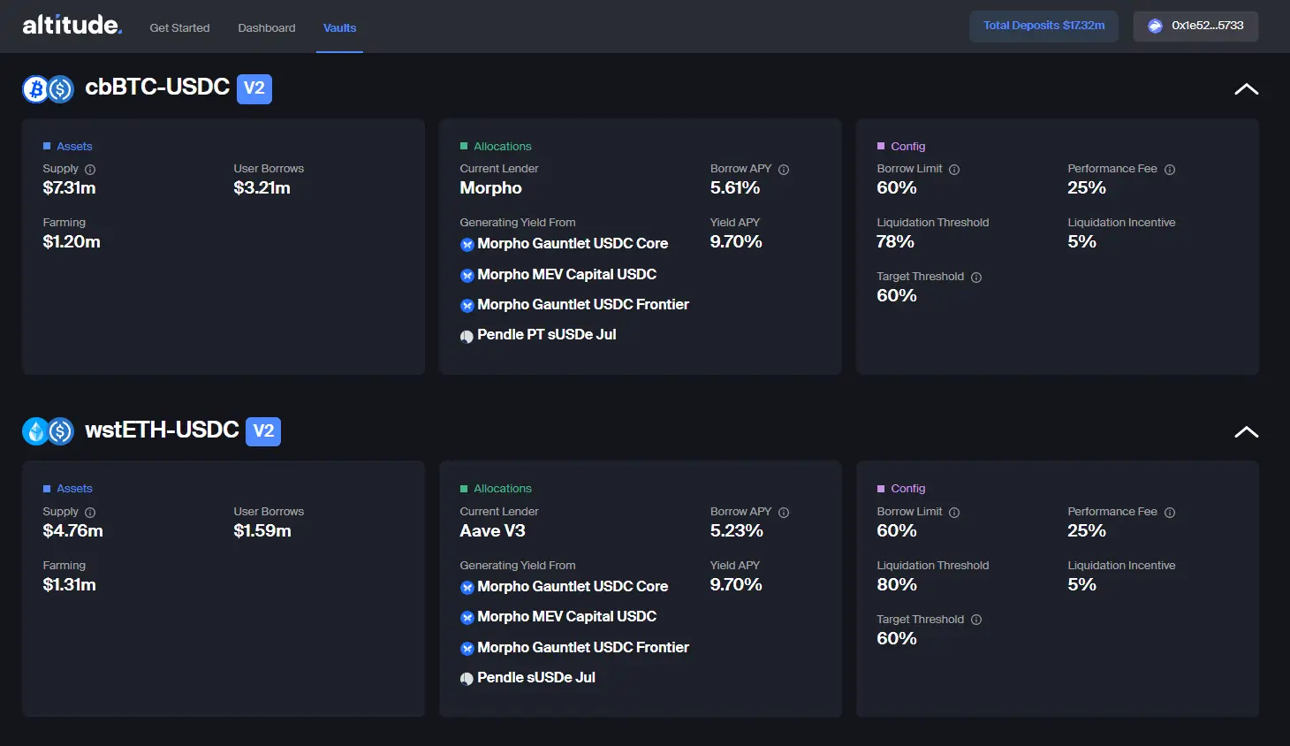Click the $1.20m farming value

tap(72, 241)
